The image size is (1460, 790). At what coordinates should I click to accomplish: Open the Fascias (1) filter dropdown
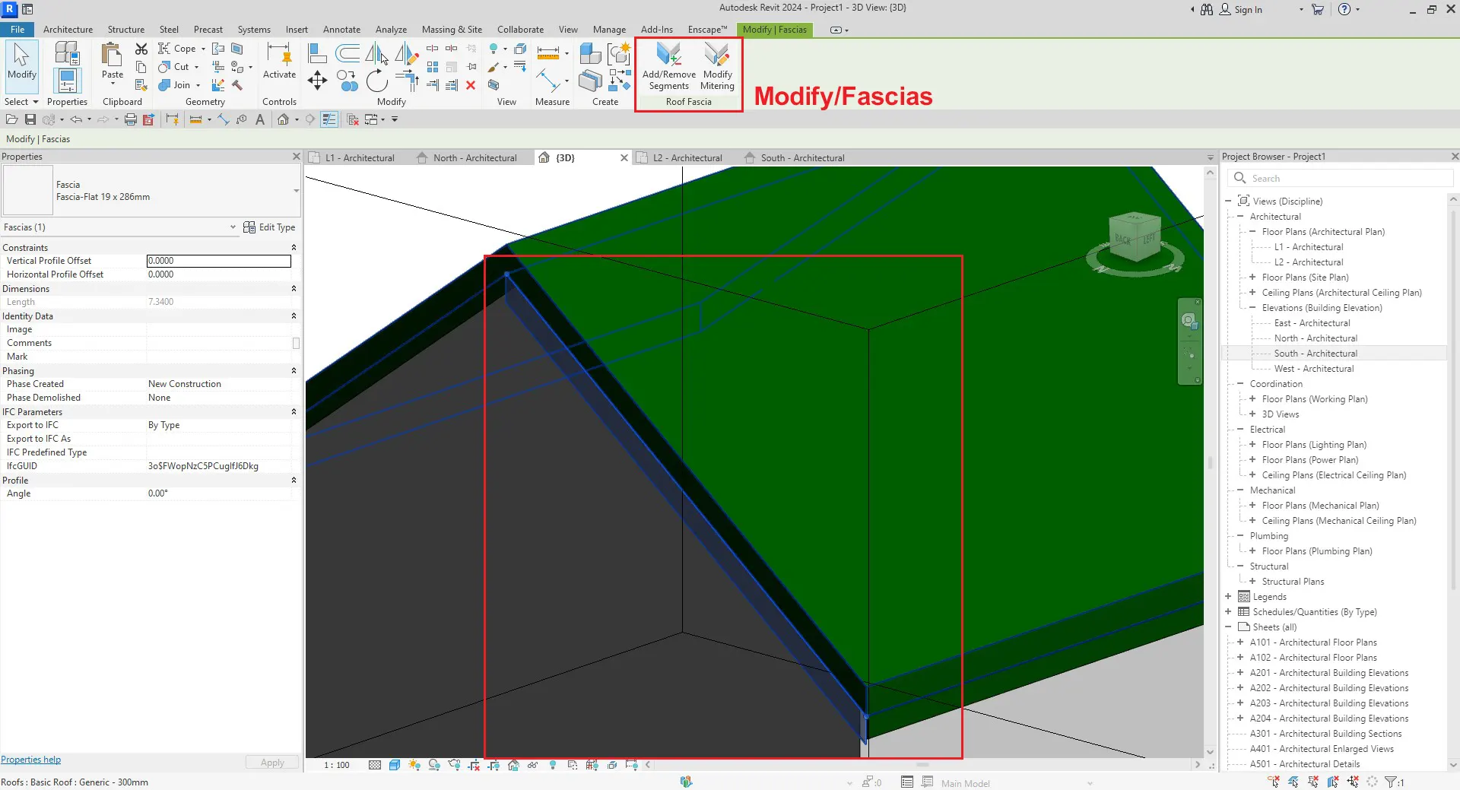tap(233, 227)
